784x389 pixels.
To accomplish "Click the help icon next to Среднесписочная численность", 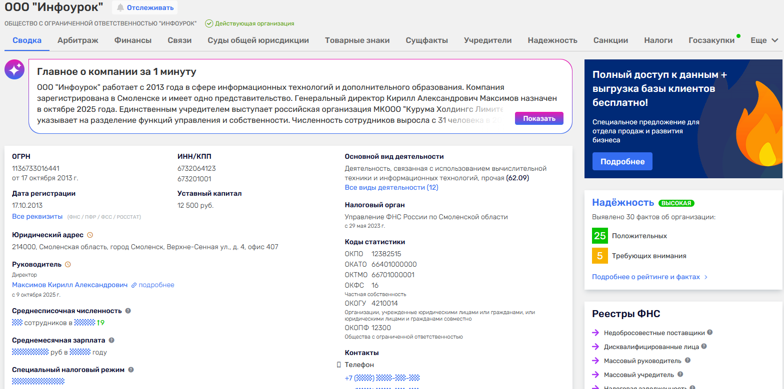I will click(x=128, y=311).
